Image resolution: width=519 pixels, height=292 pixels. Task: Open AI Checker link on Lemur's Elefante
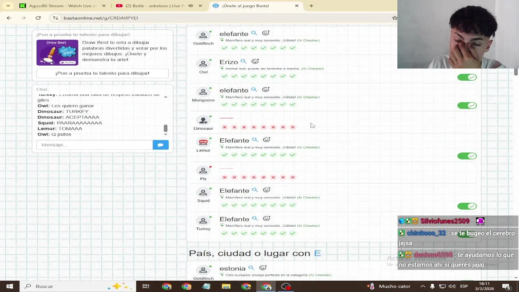308,147
